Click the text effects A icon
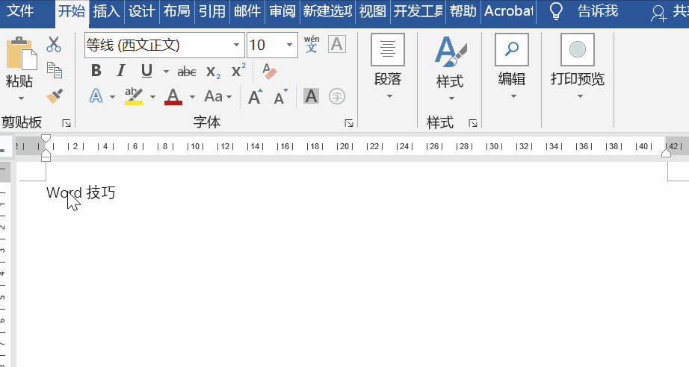This screenshot has width=689, height=367. coord(96,96)
